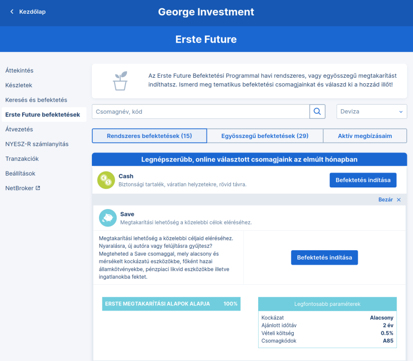Start investment for the Save package

[324, 257]
